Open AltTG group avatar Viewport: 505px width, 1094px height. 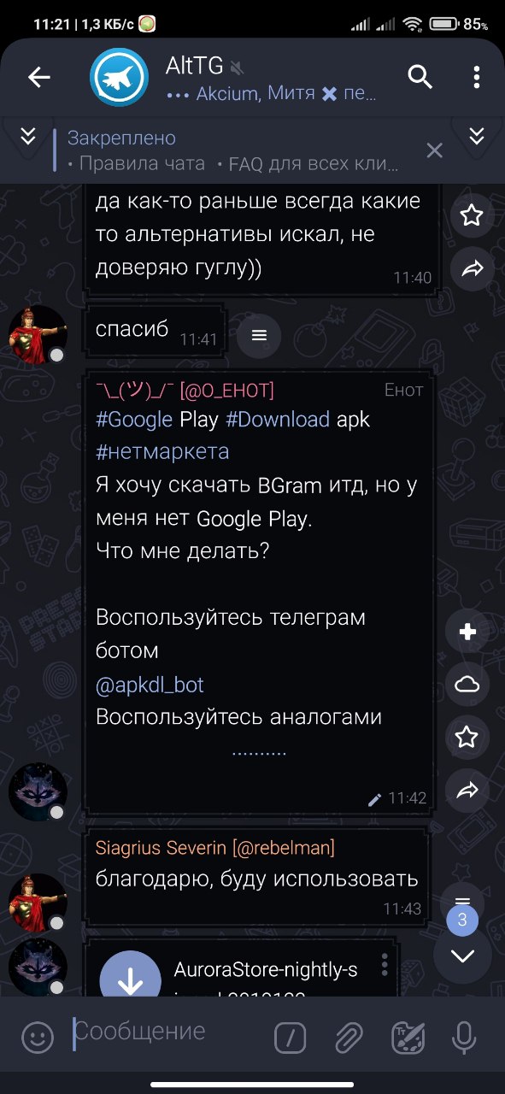120,78
